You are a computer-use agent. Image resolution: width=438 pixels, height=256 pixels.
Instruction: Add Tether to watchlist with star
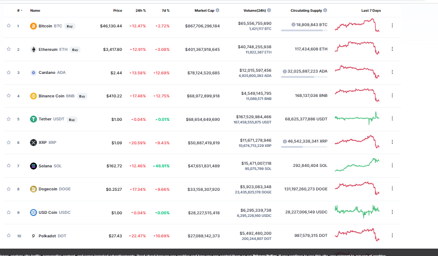pos(9,119)
